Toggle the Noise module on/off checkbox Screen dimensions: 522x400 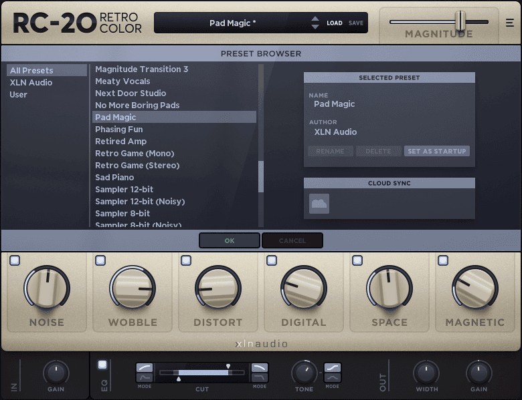[x=15, y=260]
